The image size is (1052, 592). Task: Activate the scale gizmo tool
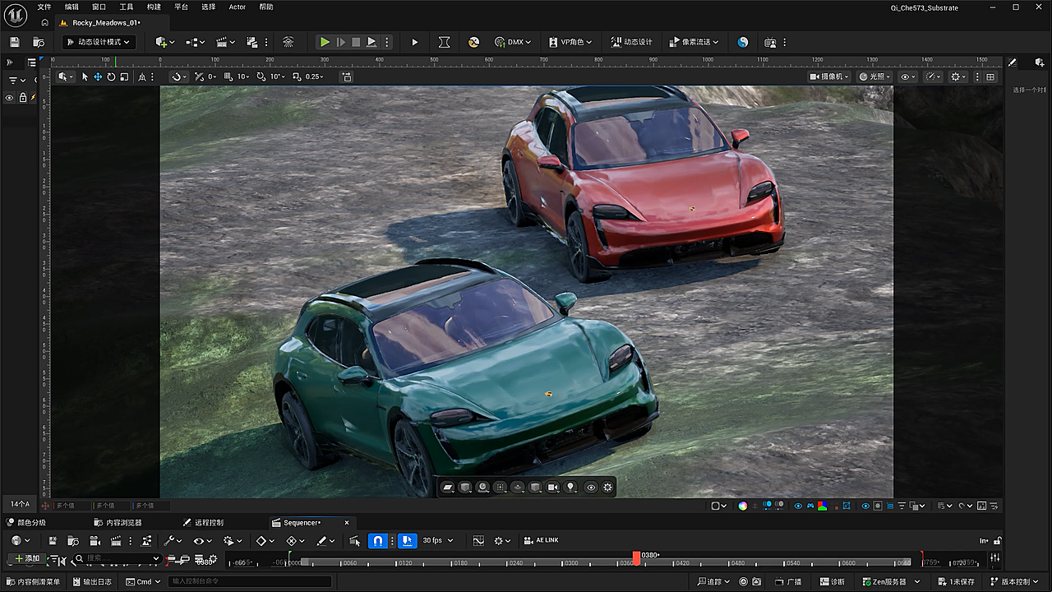coord(124,76)
